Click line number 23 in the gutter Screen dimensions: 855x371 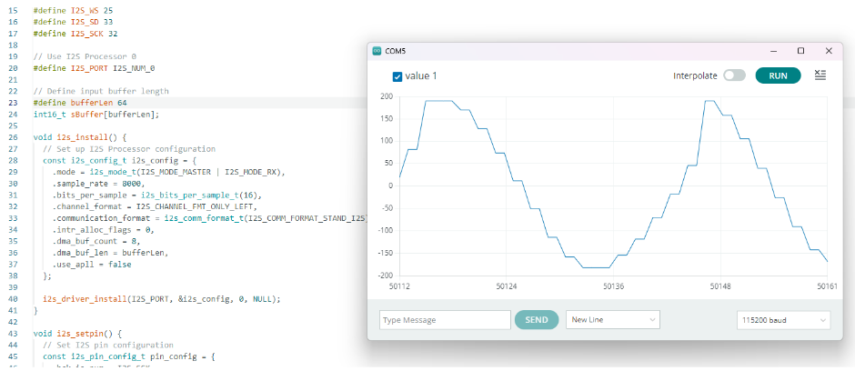[15, 103]
